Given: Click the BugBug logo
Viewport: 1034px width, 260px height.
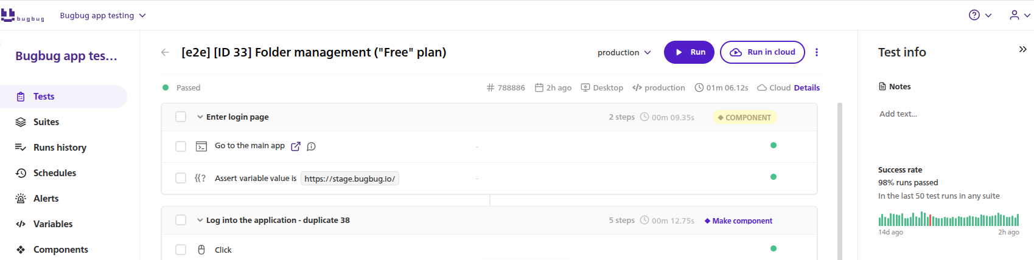Looking at the screenshot, I should 23,15.
